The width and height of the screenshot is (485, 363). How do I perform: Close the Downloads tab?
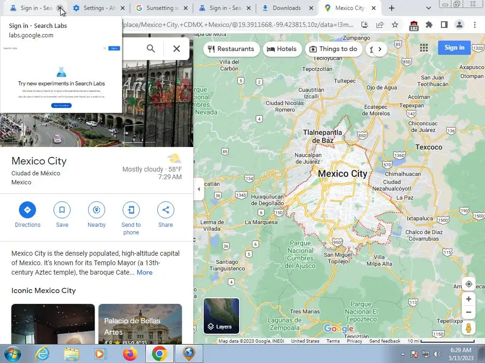point(311,8)
